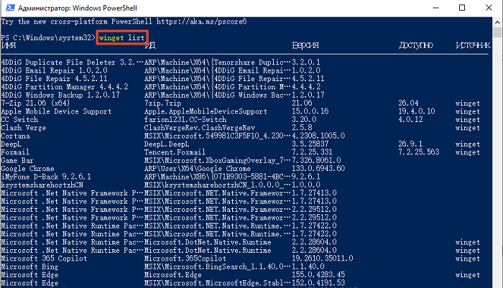
Task: Click the Имя column header
Action: click(x=9, y=45)
